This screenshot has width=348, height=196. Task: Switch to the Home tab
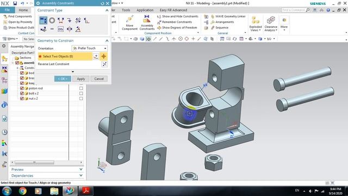[23, 10]
